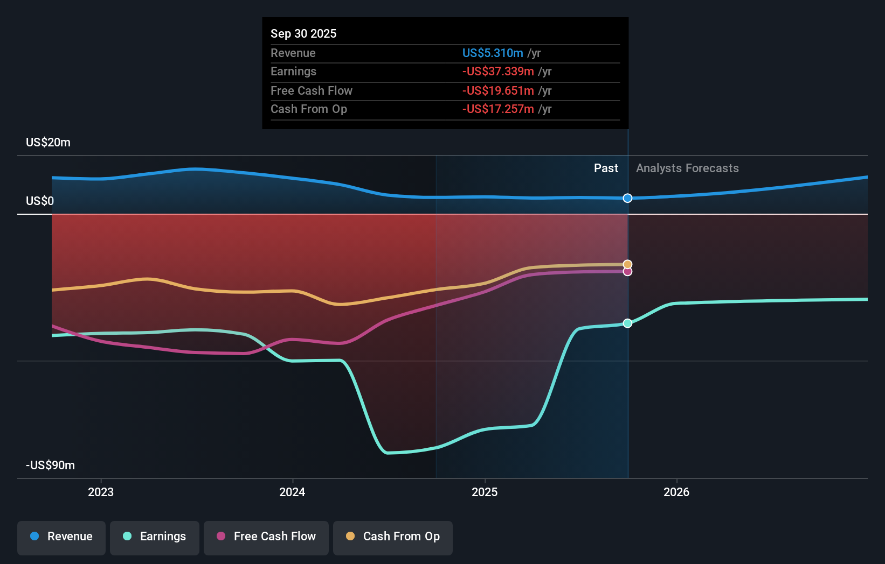Select the -US$17.257m cash from op value

498,109
